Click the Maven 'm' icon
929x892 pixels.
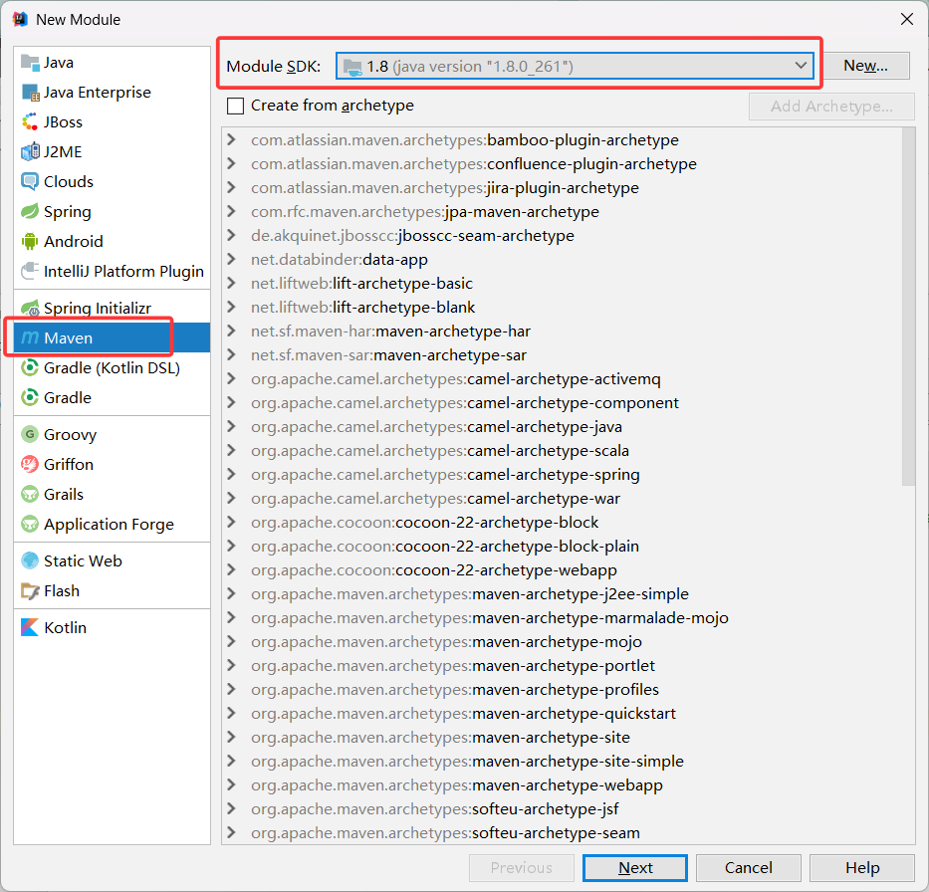tap(30, 337)
